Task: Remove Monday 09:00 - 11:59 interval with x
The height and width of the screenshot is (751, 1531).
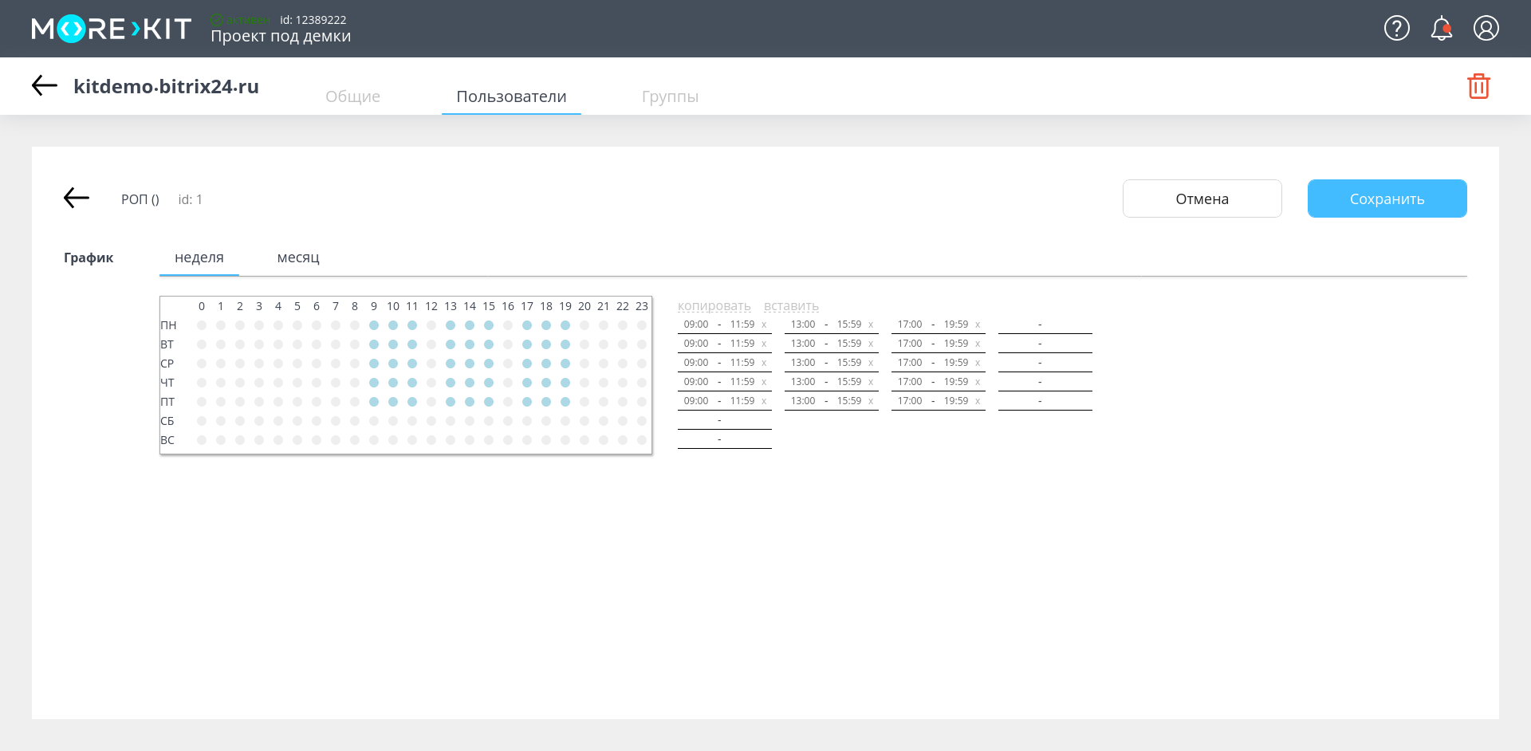Action: pyautogui.click(x=764, y=324)
